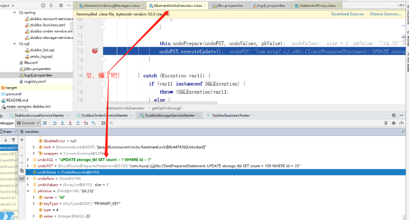This screenshot has height=220, width=409.
Task: Click the Download Sources link
Action: 347,14
